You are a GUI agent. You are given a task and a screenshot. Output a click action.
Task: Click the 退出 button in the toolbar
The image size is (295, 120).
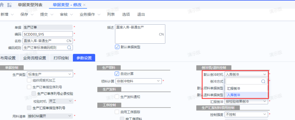pos(141,14)
